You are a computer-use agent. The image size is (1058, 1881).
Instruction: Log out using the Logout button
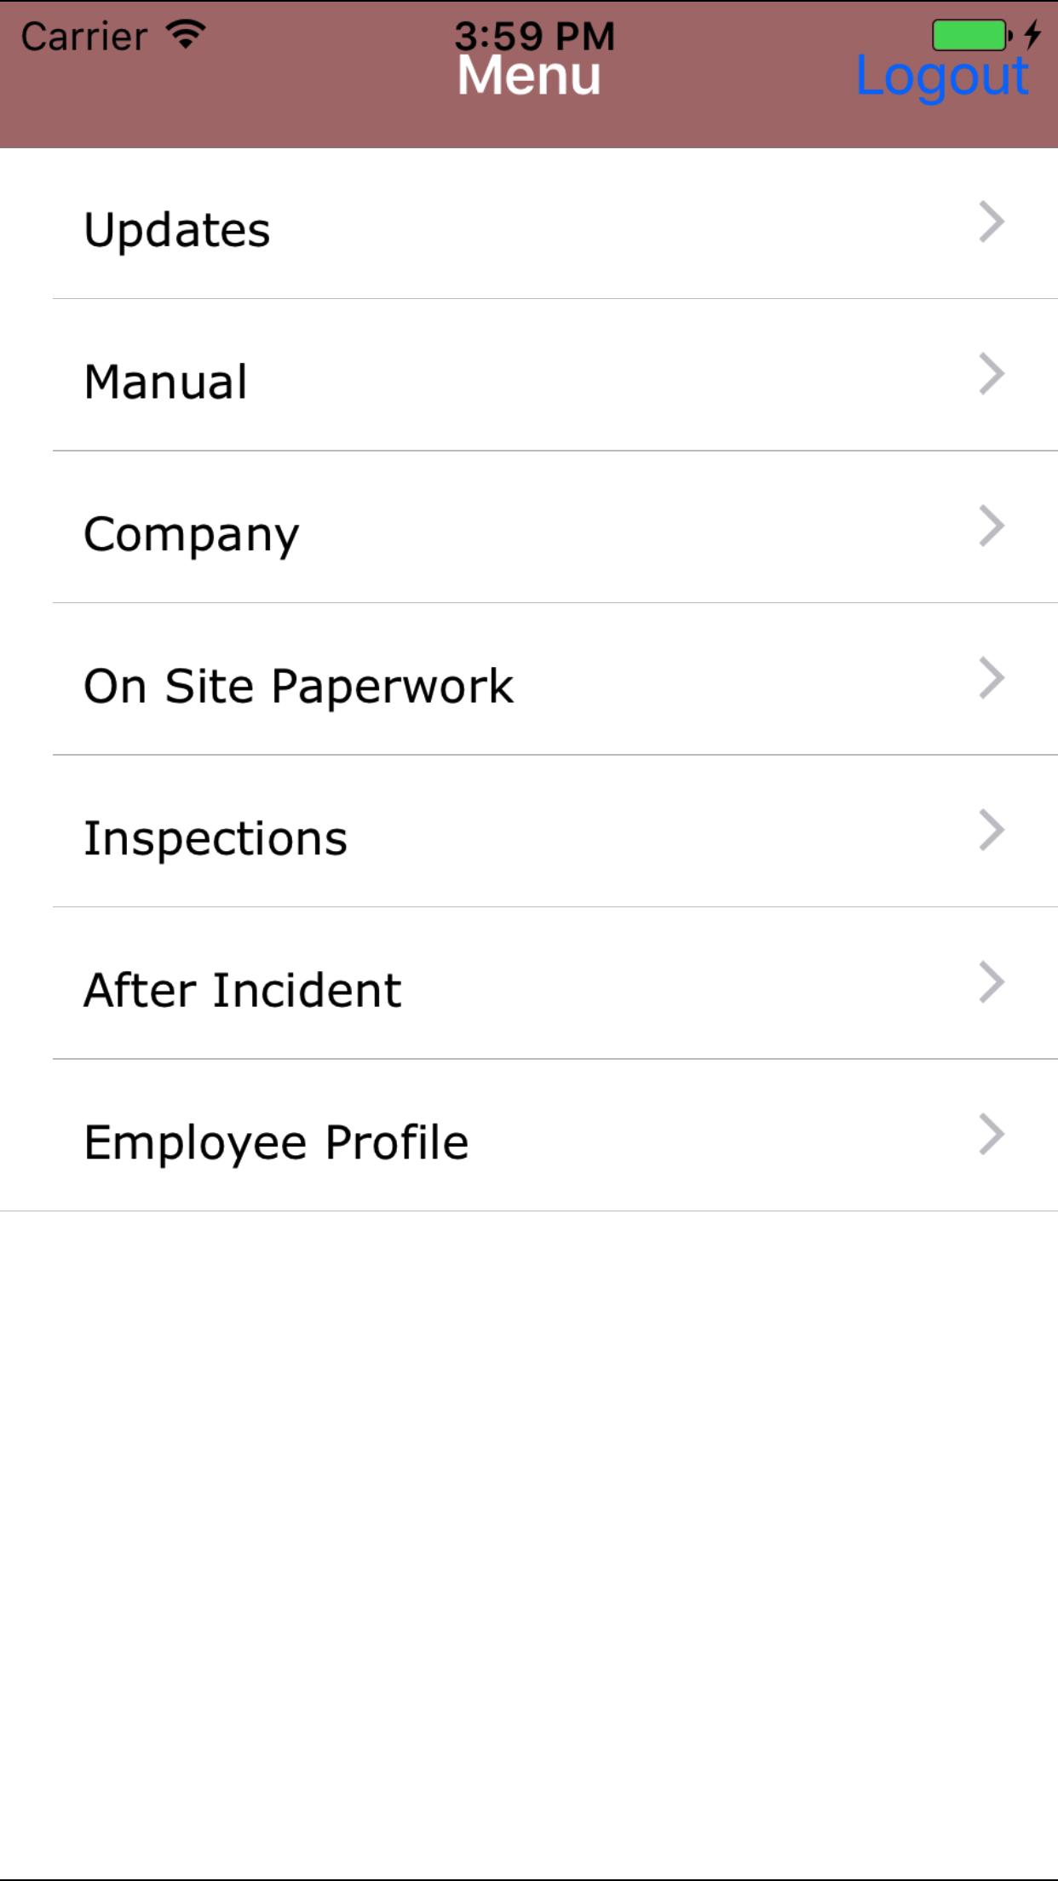pos(942,77)
